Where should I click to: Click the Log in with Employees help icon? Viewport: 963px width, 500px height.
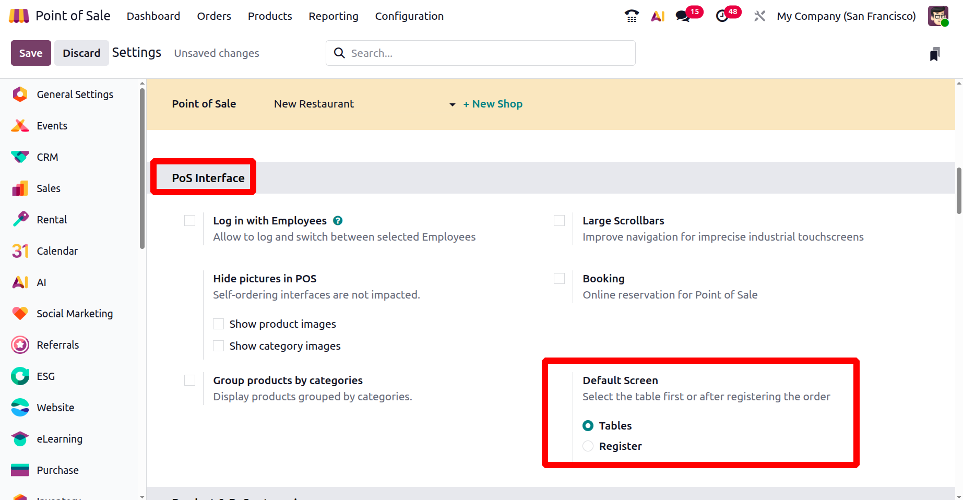338,221
